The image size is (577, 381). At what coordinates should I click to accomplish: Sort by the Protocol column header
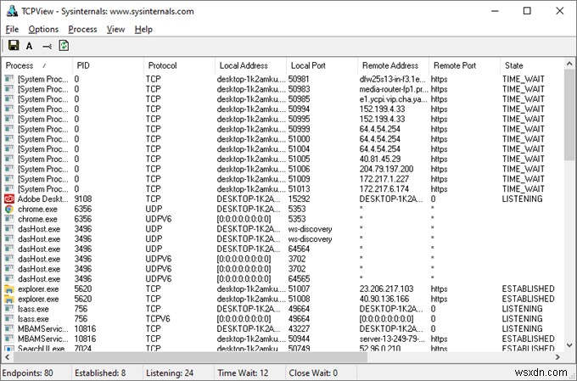pyautogui.click(x=179, y=65)
